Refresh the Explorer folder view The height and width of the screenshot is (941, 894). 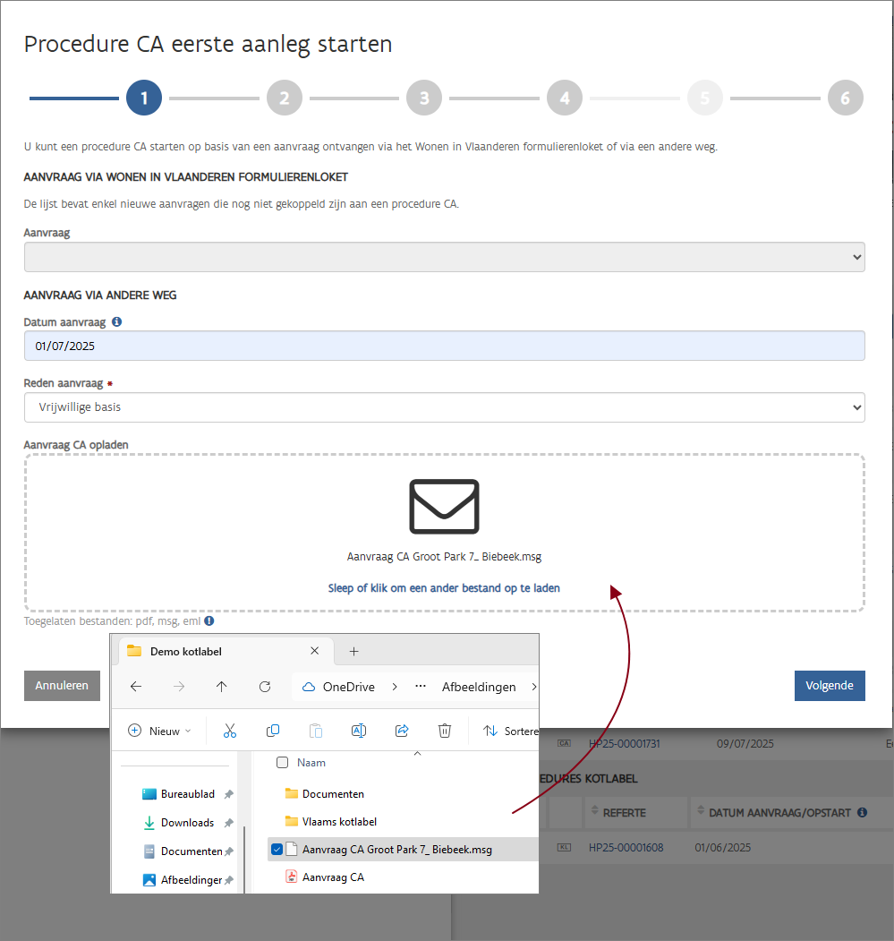[x=265, y=687]
